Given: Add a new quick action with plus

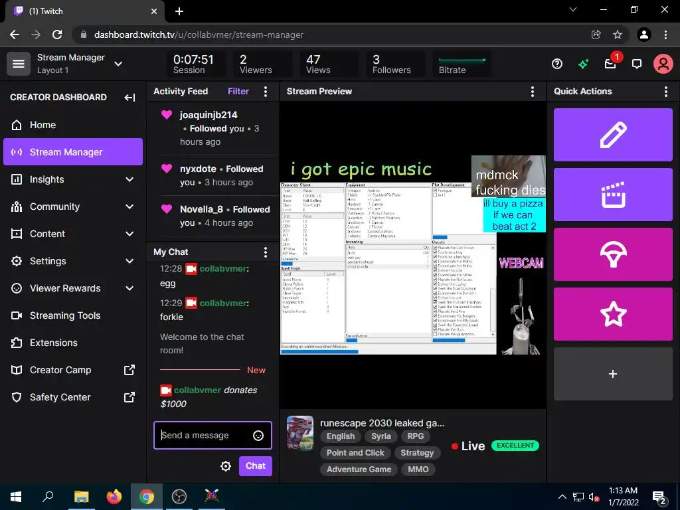Looking at the screenshot, I should (x=613, y=374).
